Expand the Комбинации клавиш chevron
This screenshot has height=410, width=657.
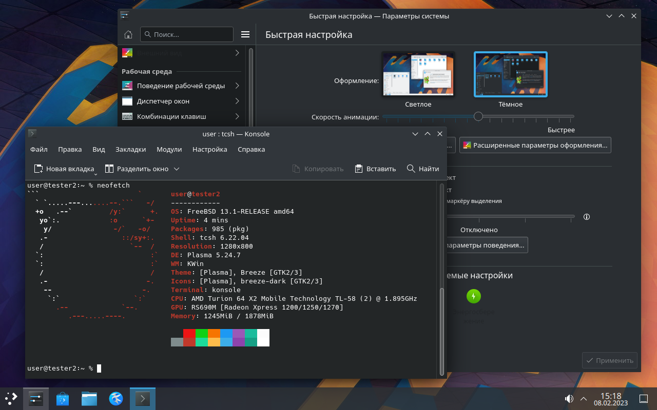pyautogui.click(x=237, y=116)
